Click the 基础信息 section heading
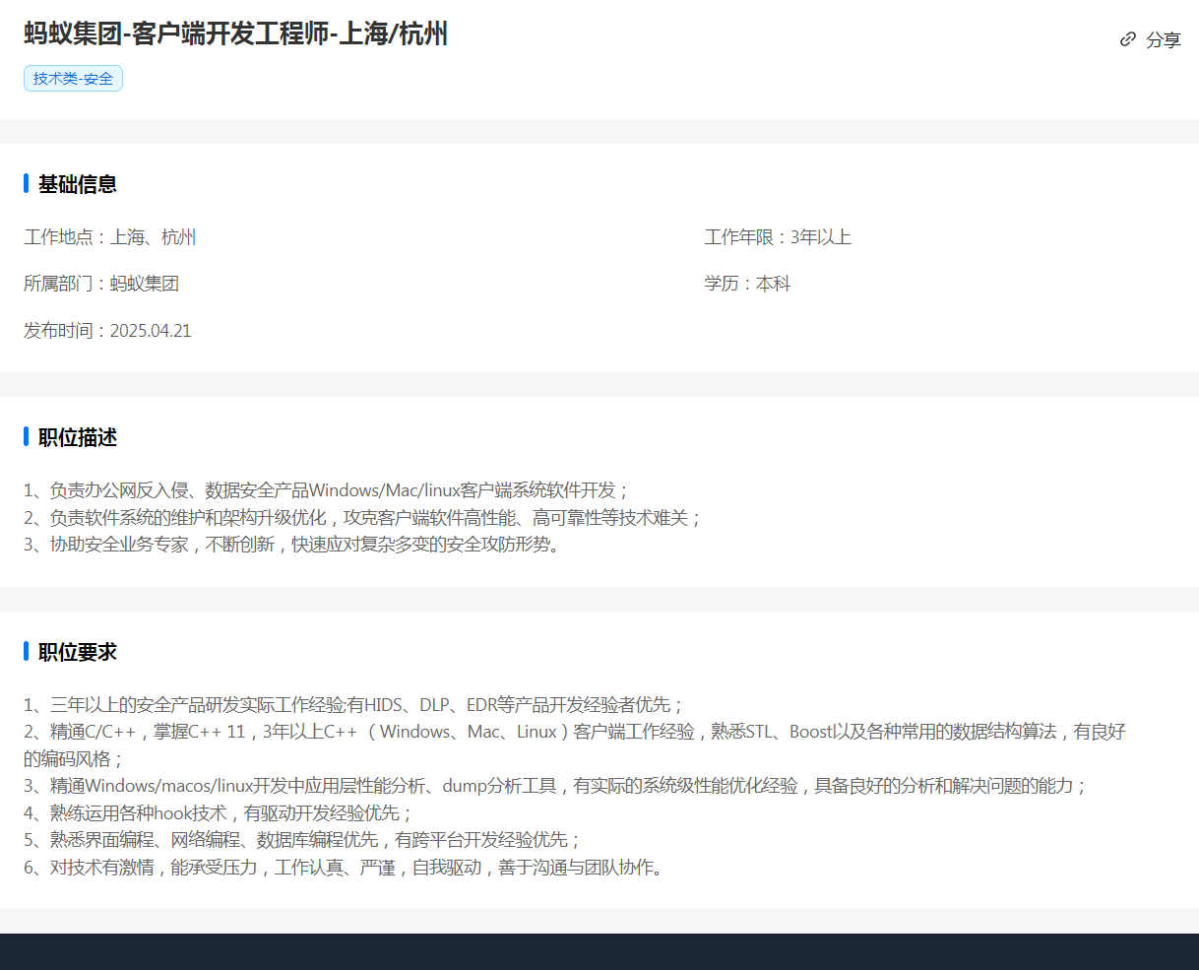This screenshot has height=970, width=1199. [78, 184]
